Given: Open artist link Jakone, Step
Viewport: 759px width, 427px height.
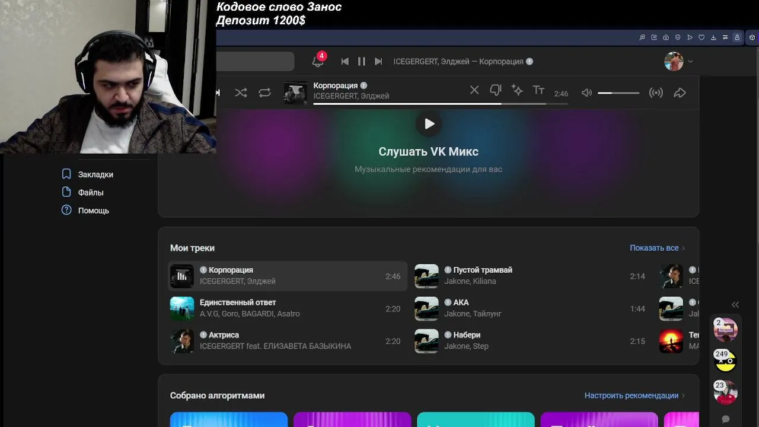Looking at the screenshot, I should 467,346.
